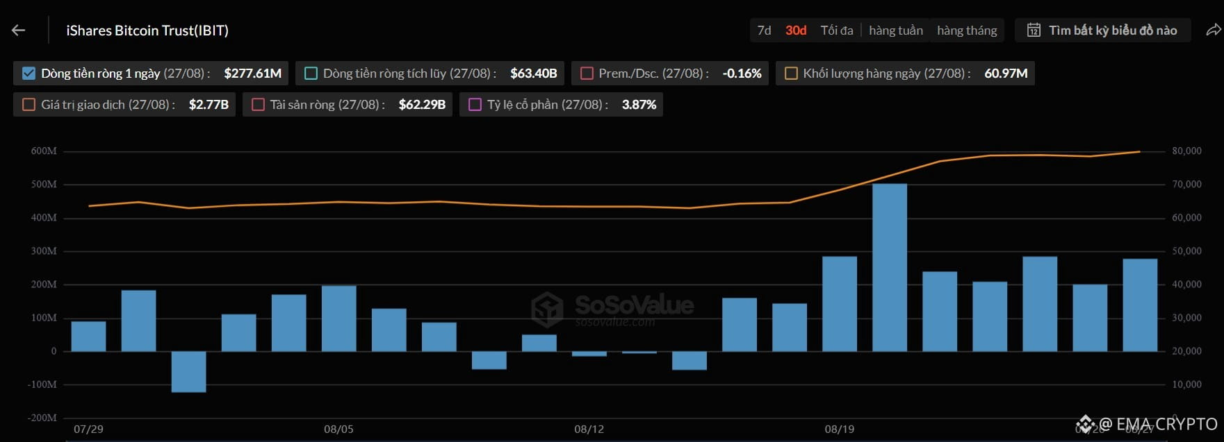Click the 08/12 x-axis label
Image resolution: width=1224 pixels, height=442 pixels.
589,429
